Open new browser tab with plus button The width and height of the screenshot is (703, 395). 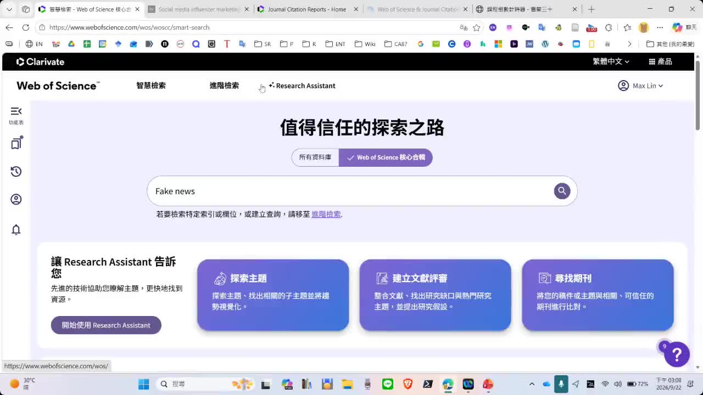(592, 9)
